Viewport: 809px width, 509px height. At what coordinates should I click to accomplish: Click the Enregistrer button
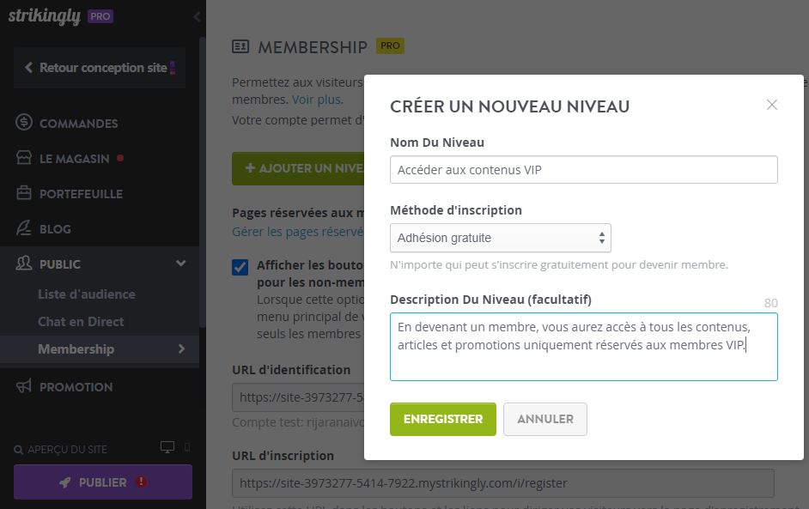443,419
